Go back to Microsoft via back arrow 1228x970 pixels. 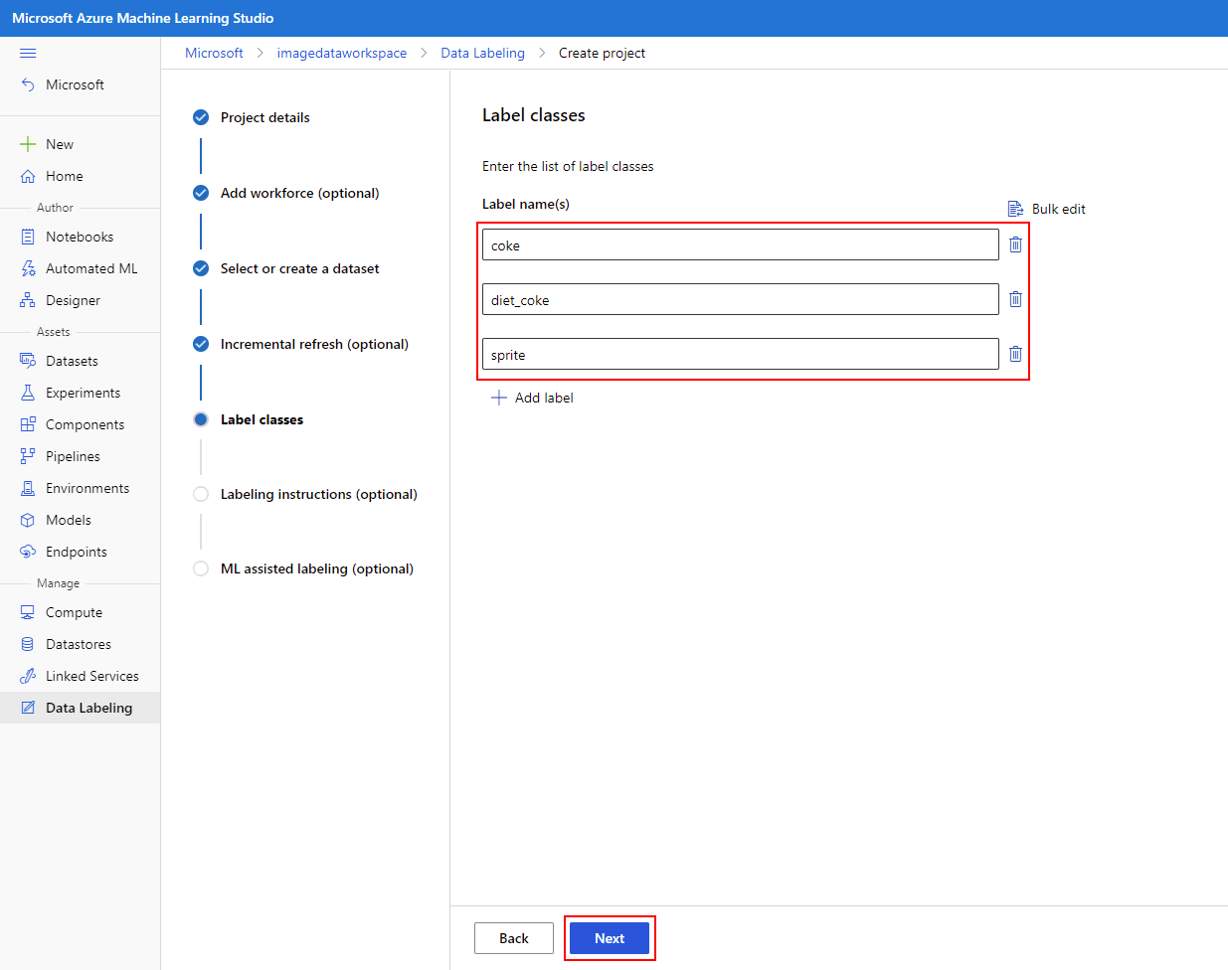click(x=28, y=84)
